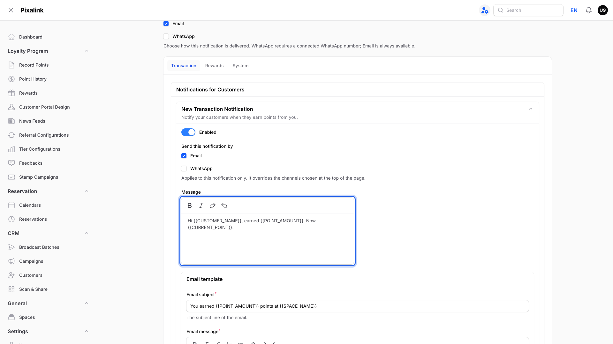
Task: Collapse the Reservation section
Action: click(87, 191)
